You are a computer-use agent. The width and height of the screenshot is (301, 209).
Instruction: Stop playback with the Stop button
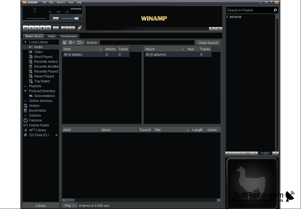[x=43, y=28]
